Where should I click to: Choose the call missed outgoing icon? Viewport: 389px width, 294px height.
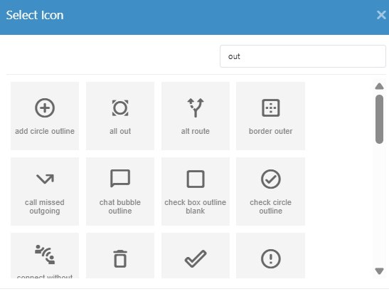pyautogui.click(x=45, y=191)
